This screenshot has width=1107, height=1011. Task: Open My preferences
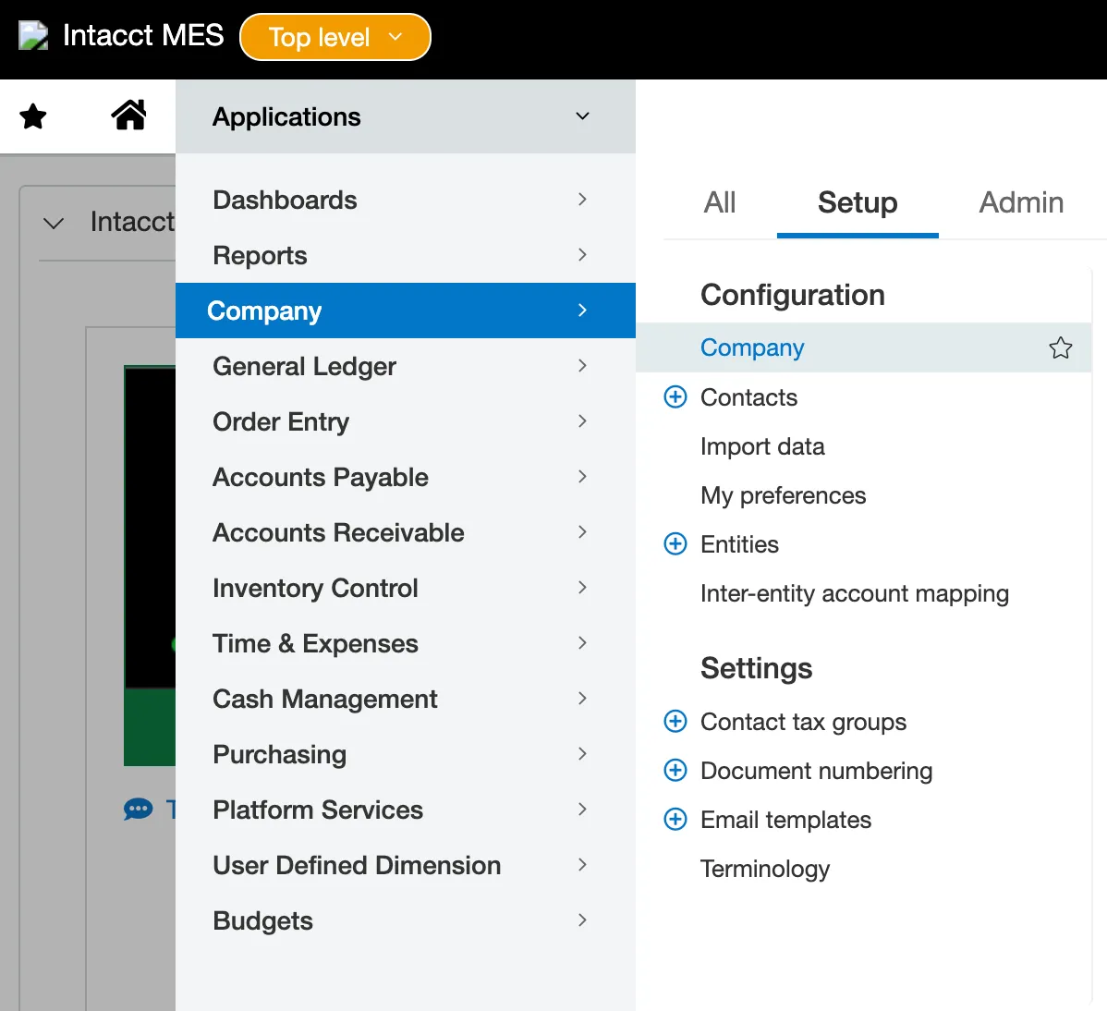coord(783,495)
